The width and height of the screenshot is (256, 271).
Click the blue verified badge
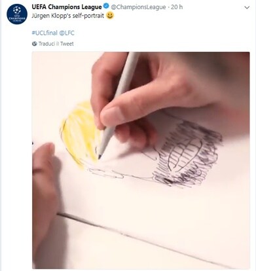(x=106, y=7)
